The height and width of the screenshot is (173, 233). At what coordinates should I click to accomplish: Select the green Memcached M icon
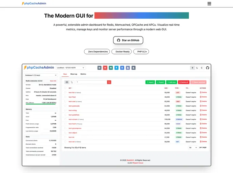point(111,68)
